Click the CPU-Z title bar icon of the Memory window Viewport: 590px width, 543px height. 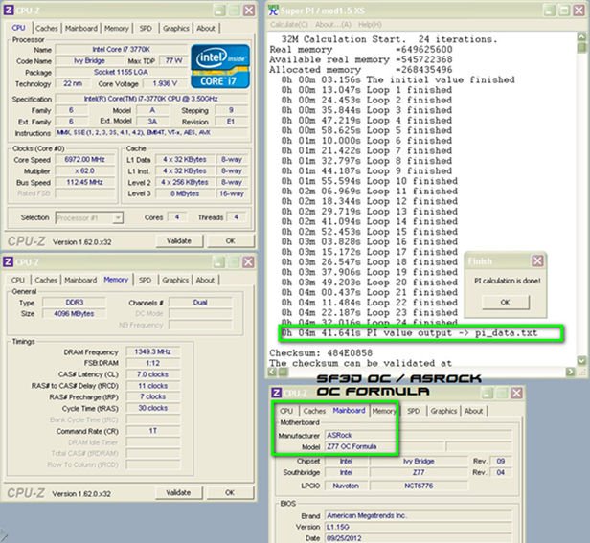pyautogui.click(x=9, y=261)
